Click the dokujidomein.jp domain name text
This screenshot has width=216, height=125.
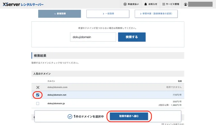56,103
